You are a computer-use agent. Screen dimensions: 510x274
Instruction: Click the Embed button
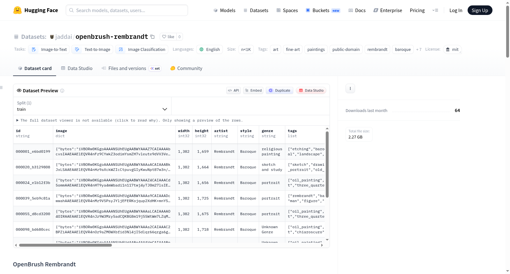pyautogui.click(x=253, y=90)
